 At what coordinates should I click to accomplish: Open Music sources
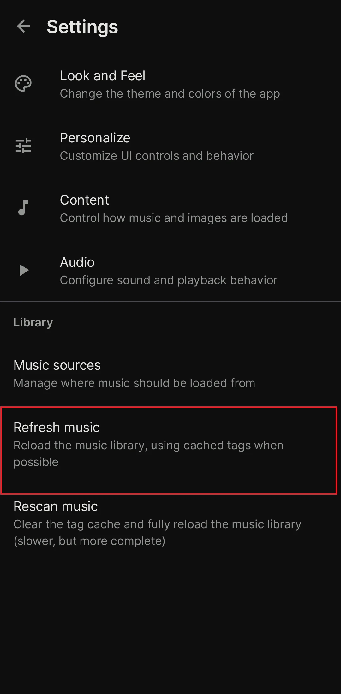(x=170, y=374)
